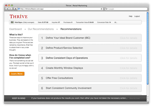The height and width of the screenshot is (107, 154).
Task: Click the scrollbar up arrow
Action: pos(148,98)
